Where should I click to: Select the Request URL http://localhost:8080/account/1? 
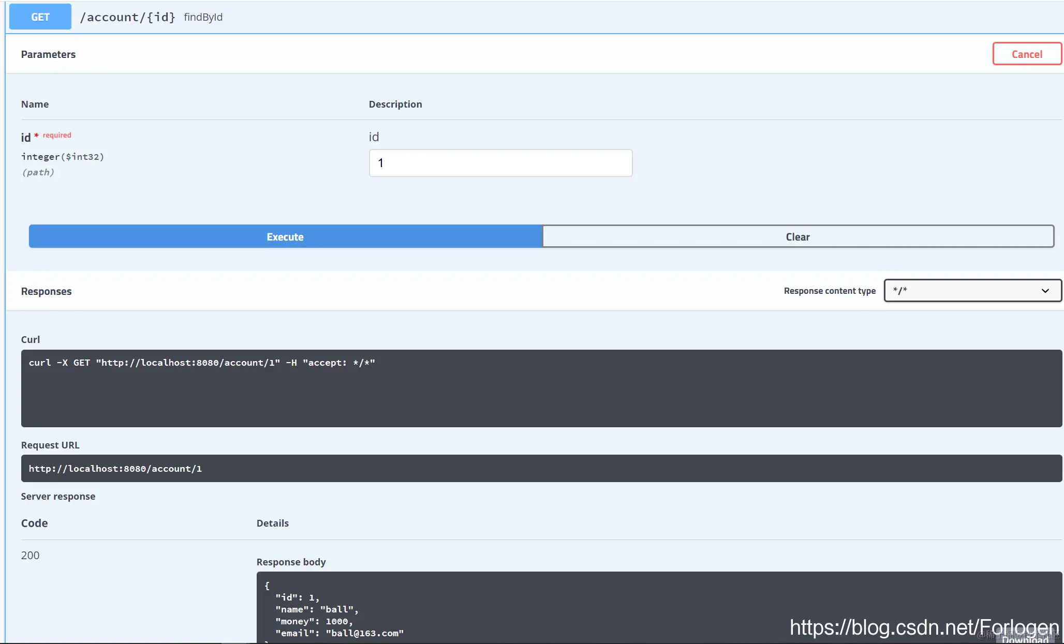click(115, 469)
